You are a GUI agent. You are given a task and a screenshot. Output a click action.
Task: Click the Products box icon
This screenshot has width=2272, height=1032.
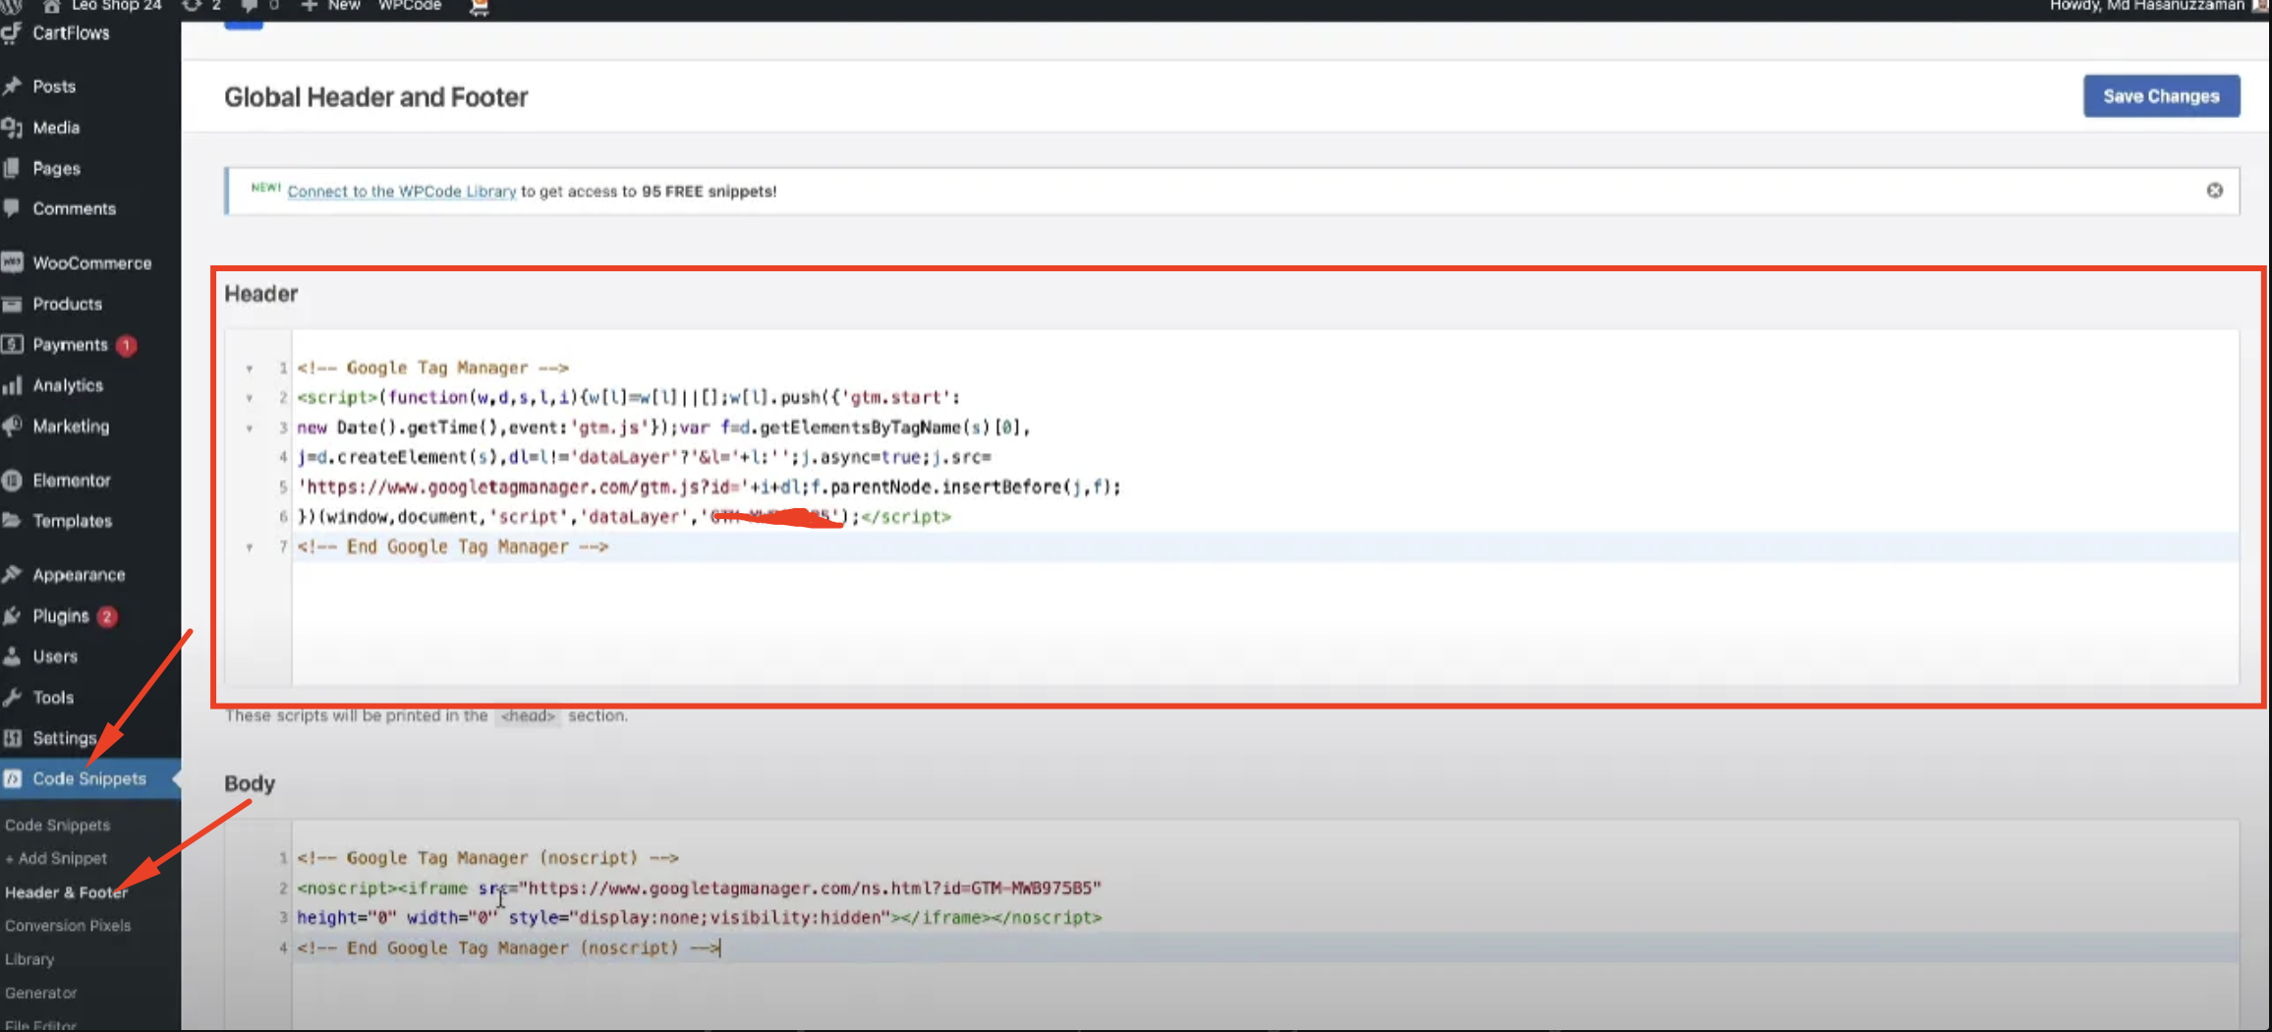point(13,304)
